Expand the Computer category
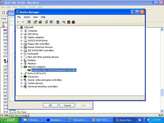This screenshot has width=164, height=123. (x=21, y=31)
